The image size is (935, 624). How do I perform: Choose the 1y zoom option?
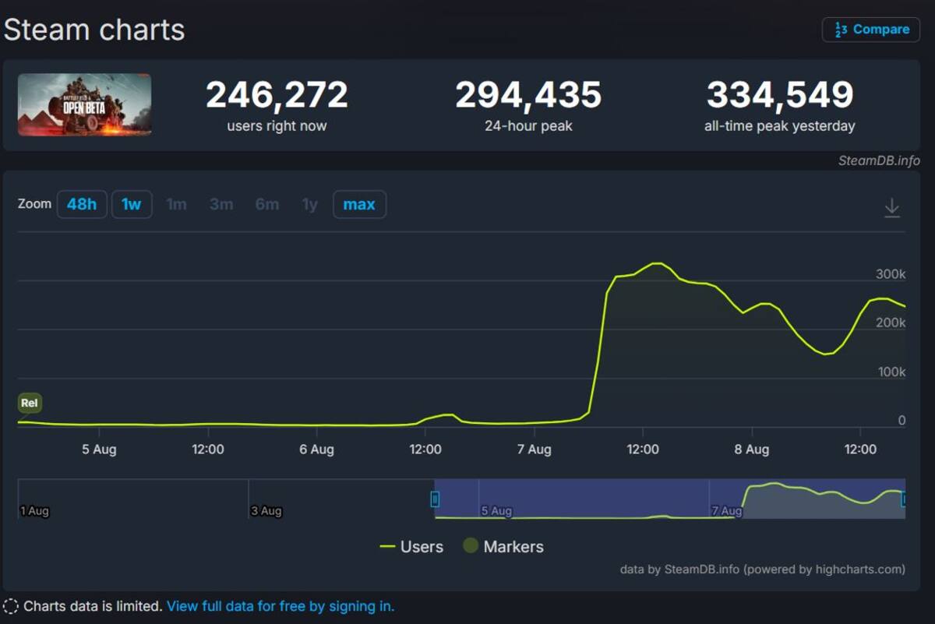[x=310, y=204]
